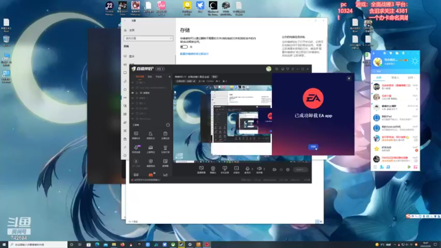Open the 我的Android手机 conversation in QQ
441x248 pixels.
pos(395,128)
